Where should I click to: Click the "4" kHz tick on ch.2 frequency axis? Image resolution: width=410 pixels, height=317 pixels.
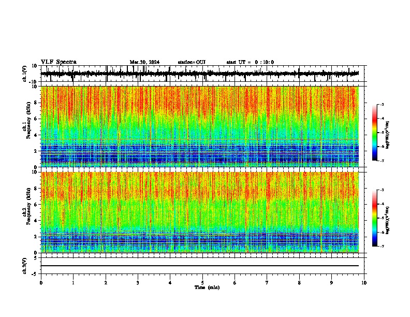(x=36, y=221)
